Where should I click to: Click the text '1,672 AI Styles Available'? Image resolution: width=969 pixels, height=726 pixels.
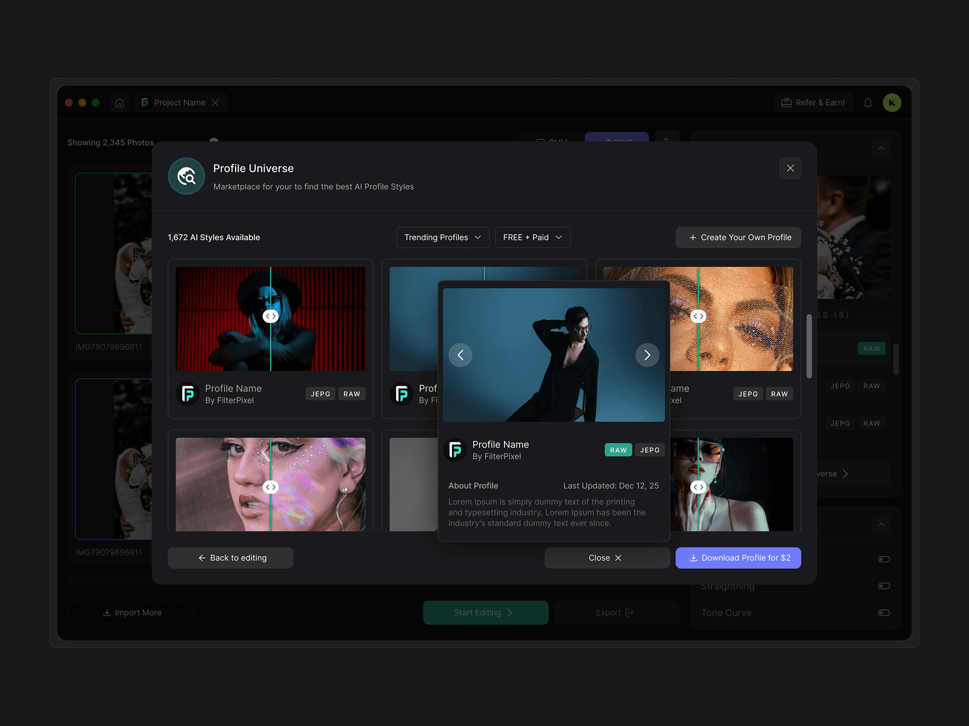(214, 238)
